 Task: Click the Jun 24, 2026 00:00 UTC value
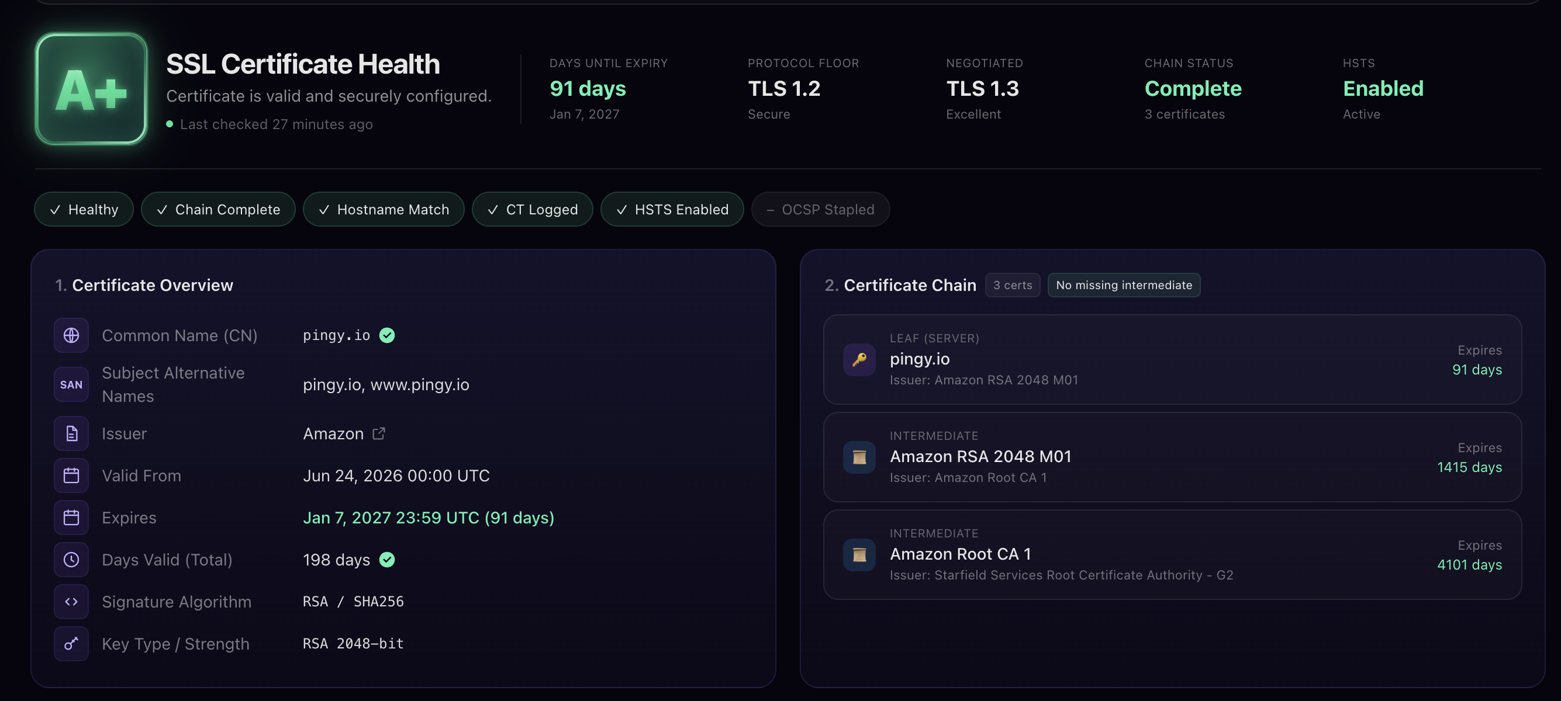(x=396, y=476)
